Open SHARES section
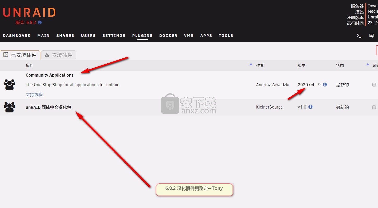Screen dimensions: 378x208 click(x=65, y=36)
